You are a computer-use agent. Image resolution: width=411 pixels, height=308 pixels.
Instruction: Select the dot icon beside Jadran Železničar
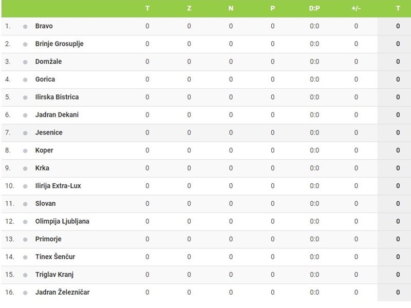pos(25,293)
